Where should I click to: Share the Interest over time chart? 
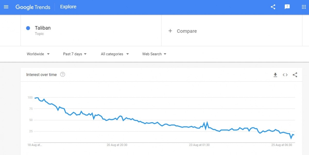click(x=295, y=75)
